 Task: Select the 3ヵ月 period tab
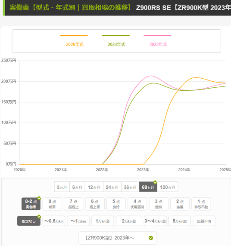pyautogui.click(x=62, y=187)
